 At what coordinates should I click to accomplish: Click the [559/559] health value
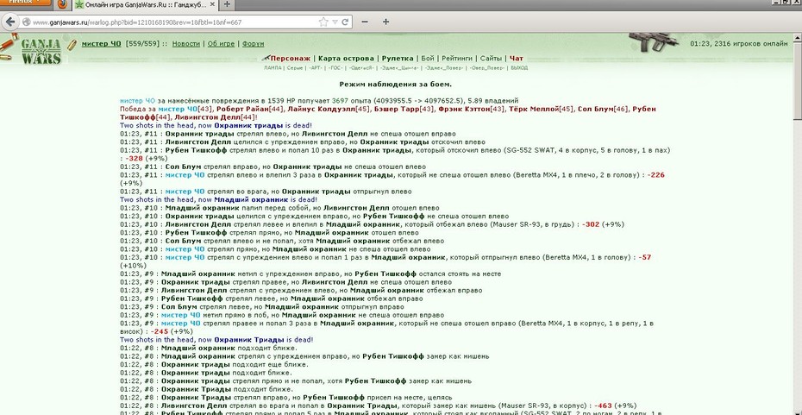coord(142,44)
